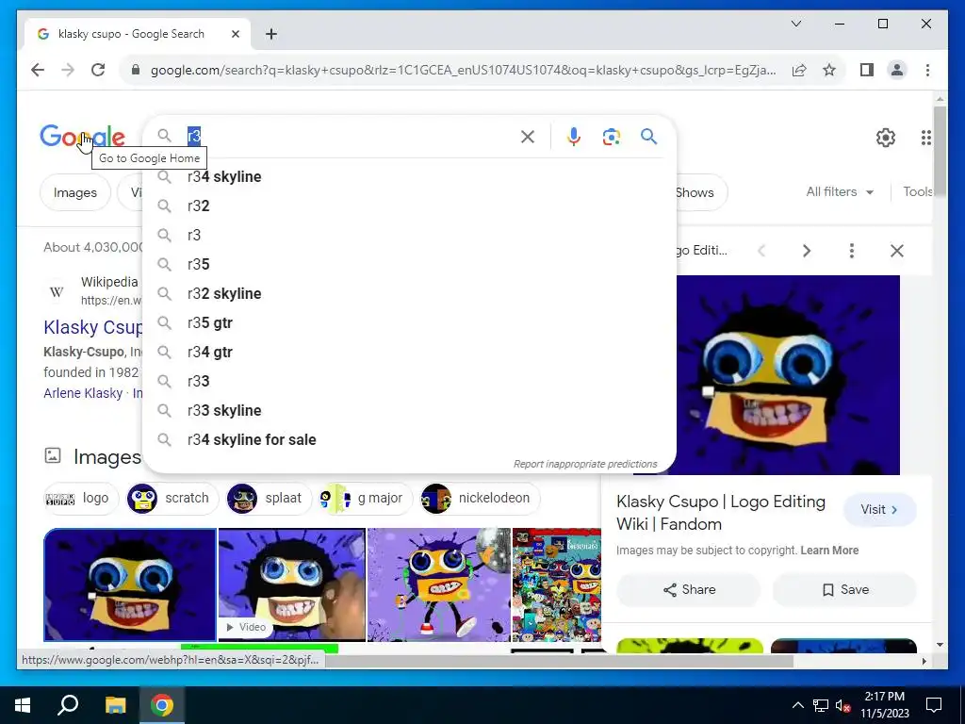Open File Explorer from the taskbar

(115, 705)
